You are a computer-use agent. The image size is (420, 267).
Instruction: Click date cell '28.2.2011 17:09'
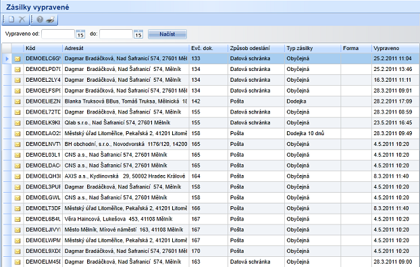(x=396, y=101)
